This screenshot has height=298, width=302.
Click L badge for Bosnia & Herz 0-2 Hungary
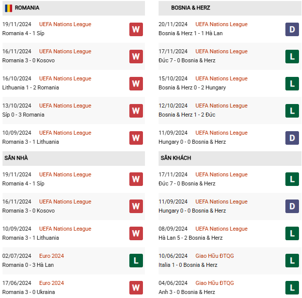pyautogui.click(x=292, y=83)
